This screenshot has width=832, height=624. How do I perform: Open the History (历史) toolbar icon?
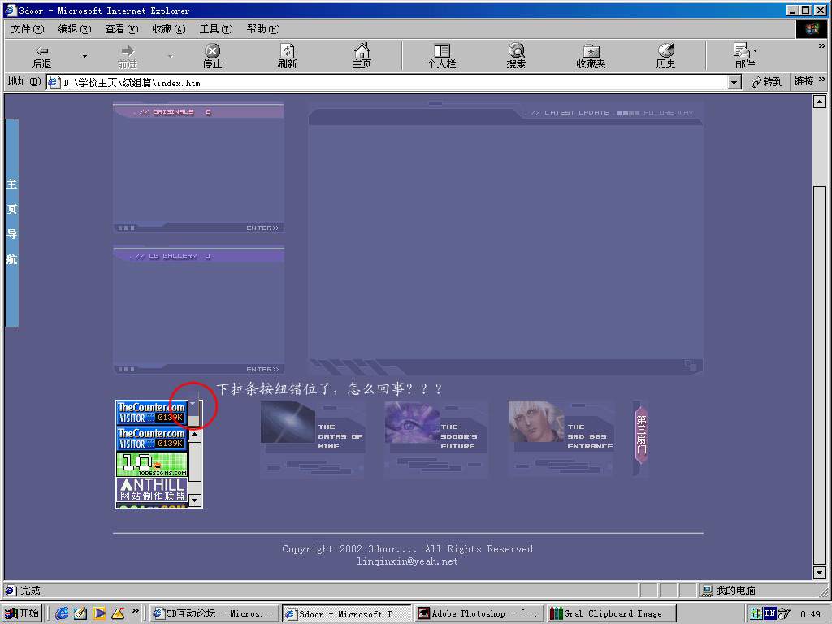coord(665,55)
